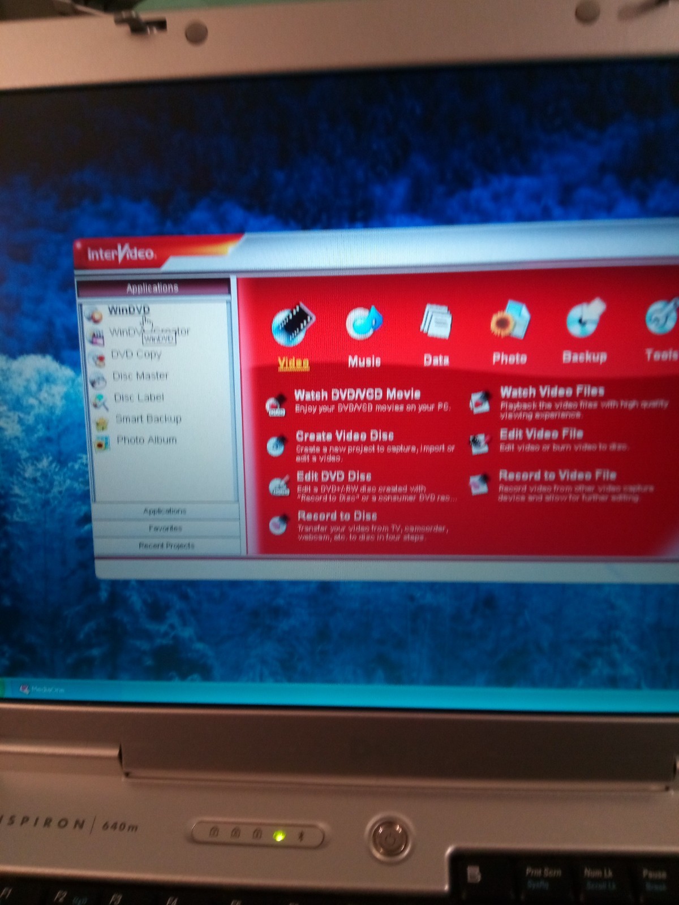The height and width of the screenshot is (905, 679).
Task: Open the Photo category icon
Action: (510, 320)
